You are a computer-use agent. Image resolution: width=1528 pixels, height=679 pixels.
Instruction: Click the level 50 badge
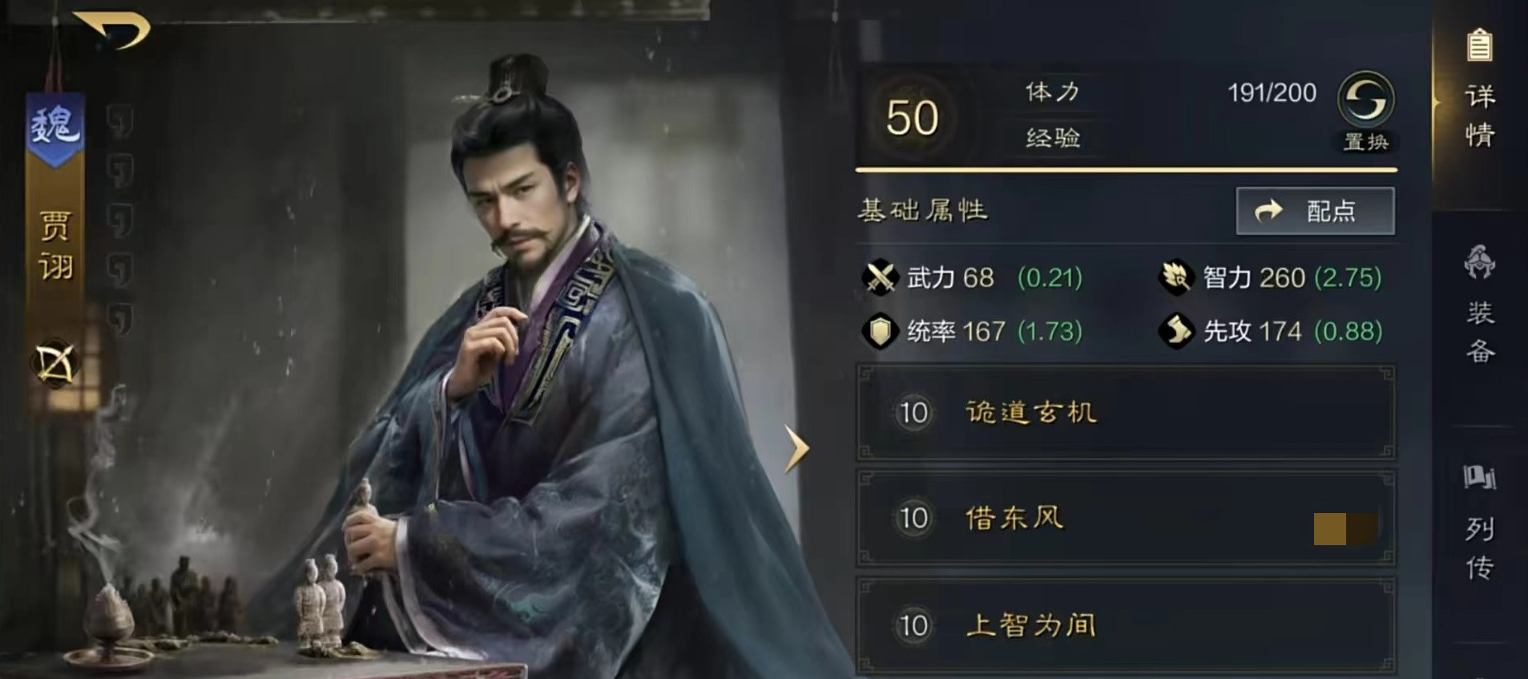pyautogui.click(x=912, y=118)
